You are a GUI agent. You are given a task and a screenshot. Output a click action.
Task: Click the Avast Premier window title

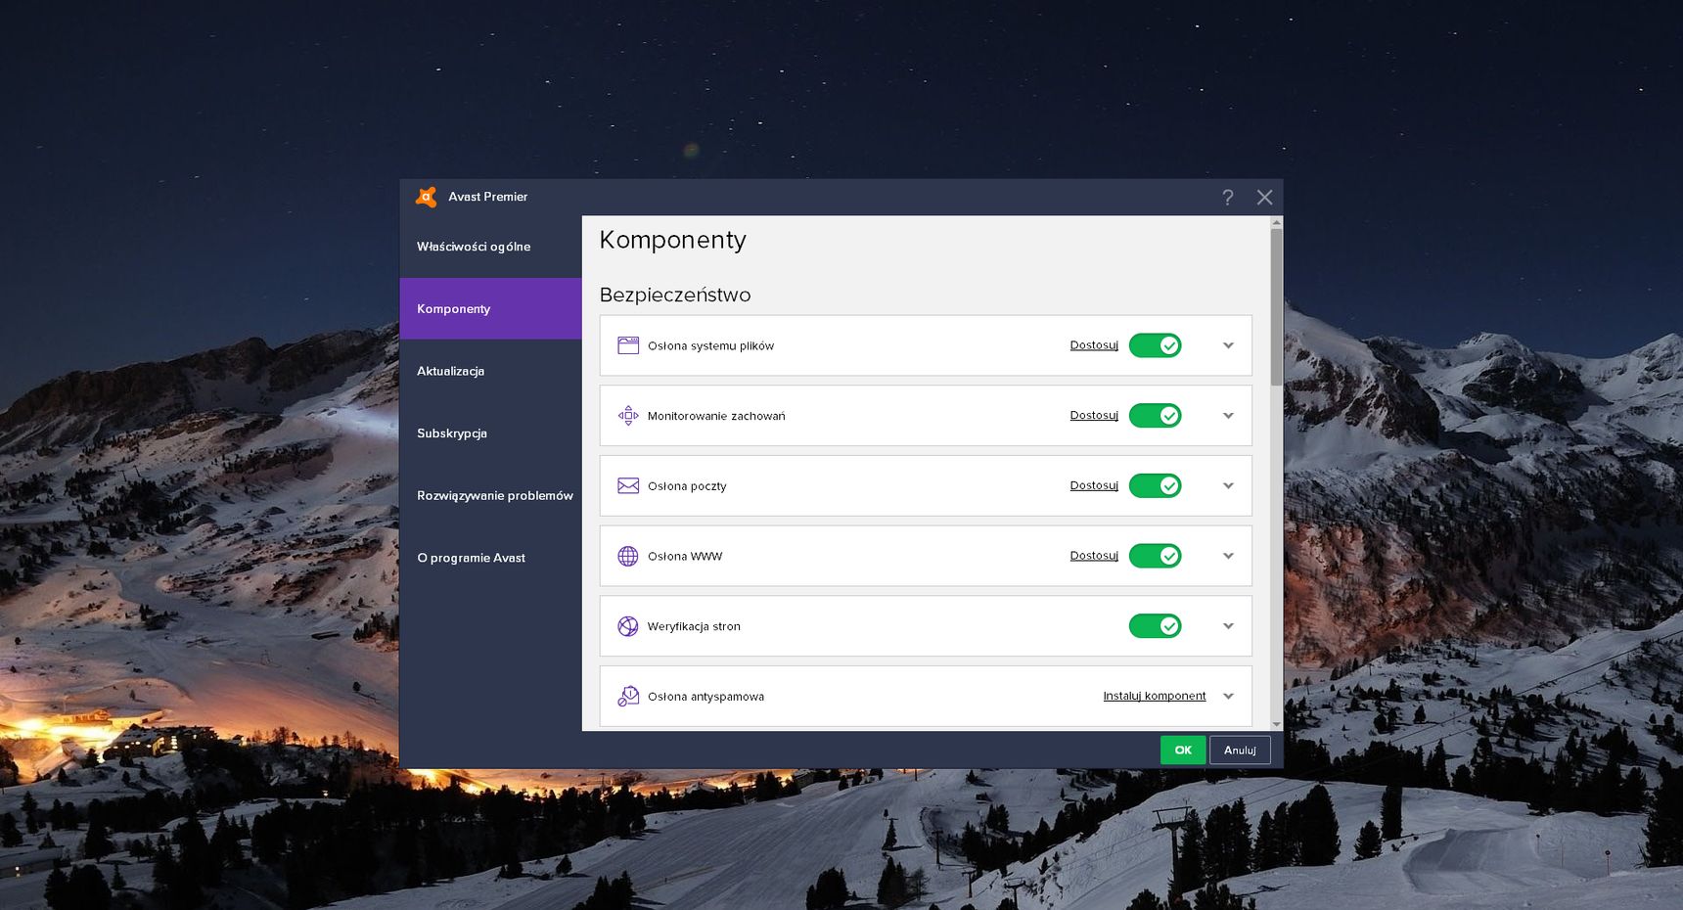click(487, 197)
